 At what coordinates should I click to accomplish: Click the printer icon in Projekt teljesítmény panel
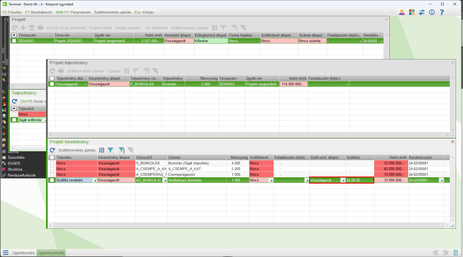point(61,71)
